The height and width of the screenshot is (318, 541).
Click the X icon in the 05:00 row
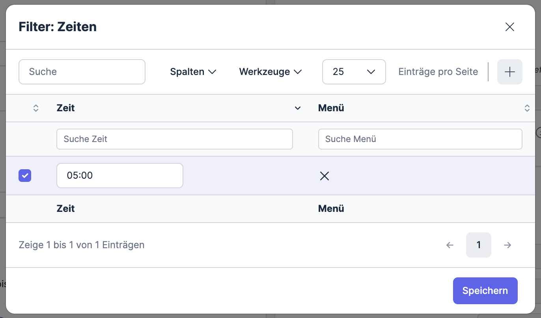pyautogui.click(x=324, y=176)
